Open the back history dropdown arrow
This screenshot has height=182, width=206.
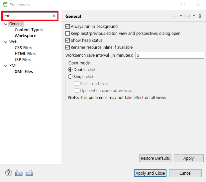pyautogui.click(x=181, y=16)
